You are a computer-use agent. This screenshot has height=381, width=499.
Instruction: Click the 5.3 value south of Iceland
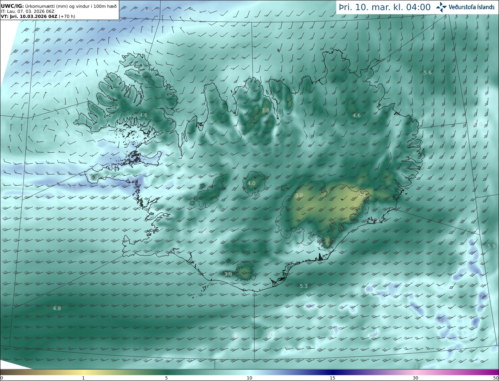304,286
